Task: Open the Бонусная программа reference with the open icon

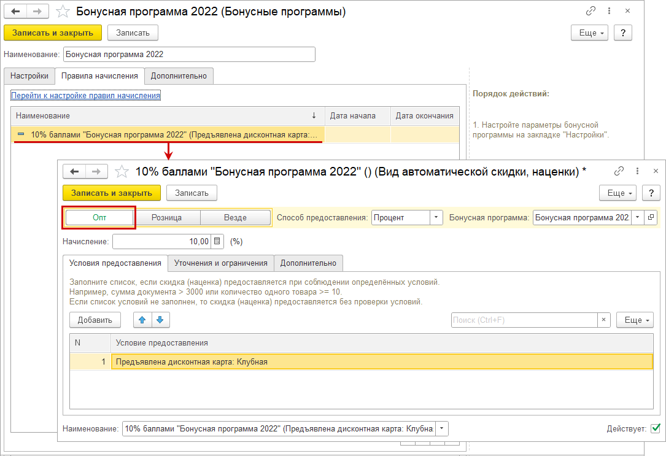Action: [651, 217]
